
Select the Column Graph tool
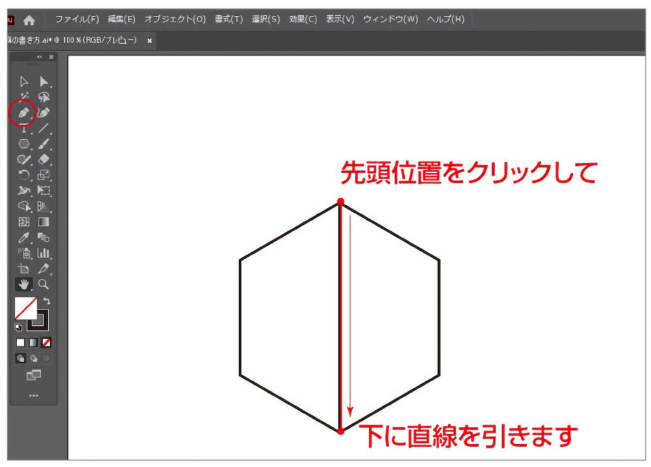[44, 253]
